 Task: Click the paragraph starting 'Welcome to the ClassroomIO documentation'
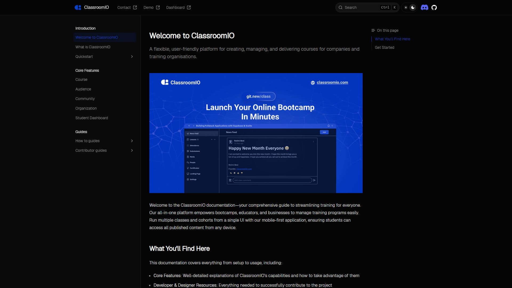pyautogui.click(x=255, y=216)
